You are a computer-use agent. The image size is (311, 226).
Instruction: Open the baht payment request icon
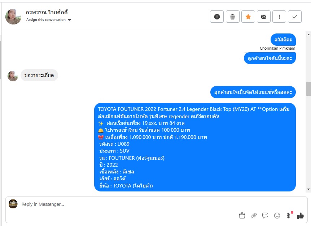pos(289,215)
